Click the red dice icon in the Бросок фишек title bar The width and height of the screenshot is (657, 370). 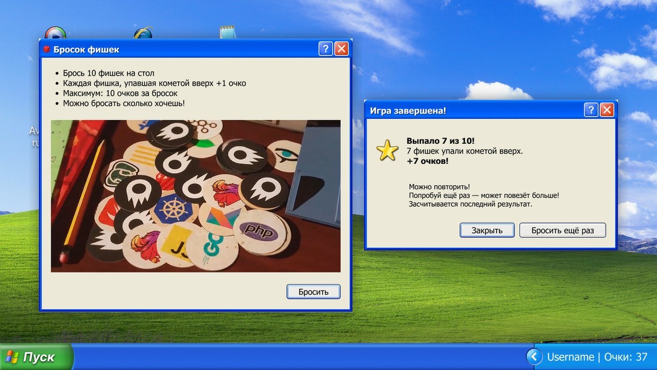pyautogui.click(x=46, y=49)
